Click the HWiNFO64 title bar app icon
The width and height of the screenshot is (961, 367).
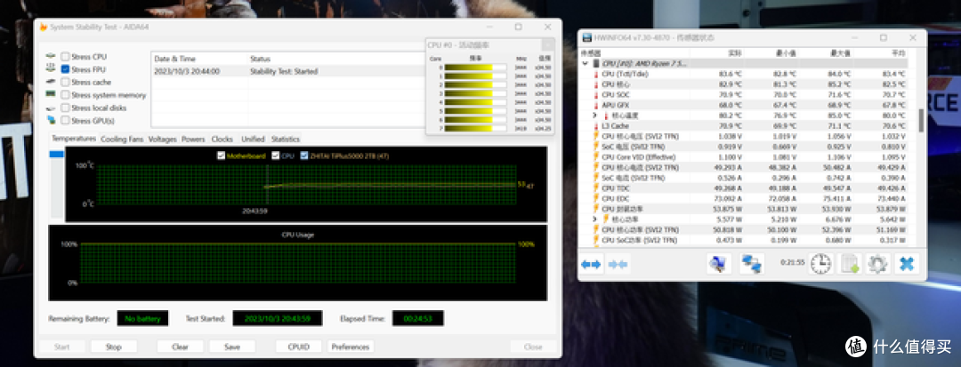point(587,37)
